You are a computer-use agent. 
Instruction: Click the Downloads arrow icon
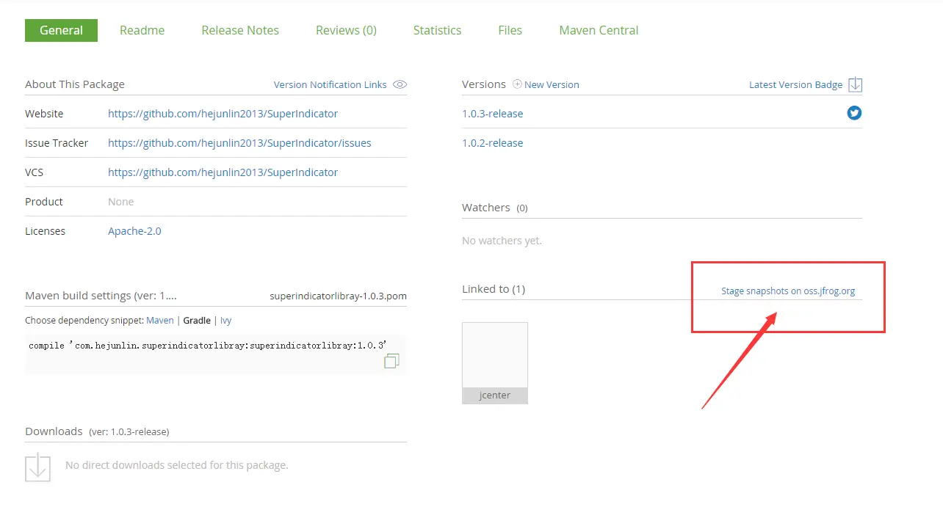(x=37, y=467)
